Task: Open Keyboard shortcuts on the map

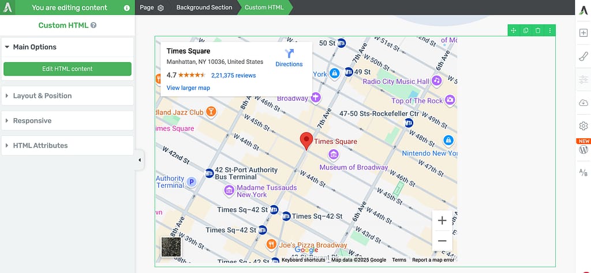Action: click(x=304, y=260)
